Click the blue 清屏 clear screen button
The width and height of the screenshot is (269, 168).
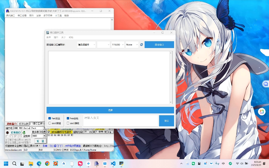110,110
